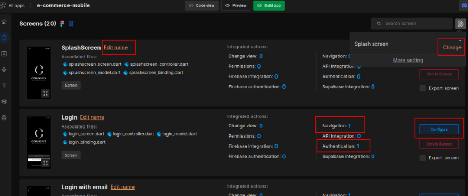468x196 pixels.
Task: Click SplashScreen's Supabase integration: 0 entry
Action: click(x=349, y=87)
